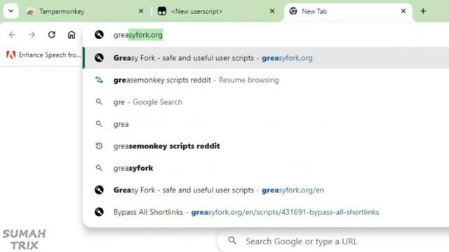Go to the home page icon
The height and width of the screenshot is (252, 449).
click(72, 34)
